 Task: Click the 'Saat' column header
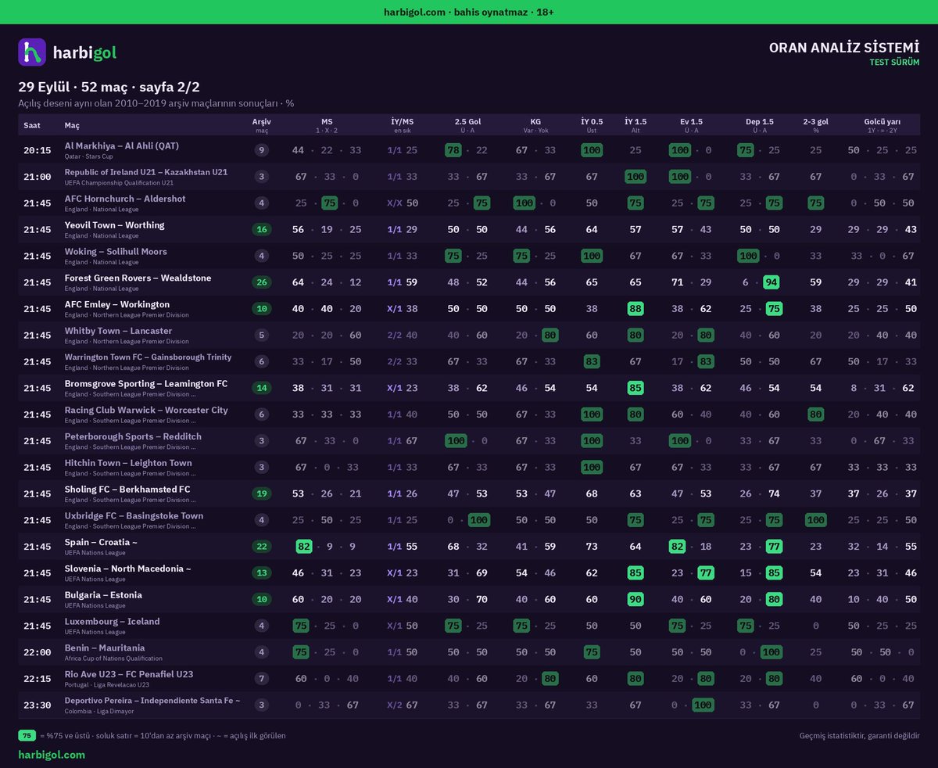click(32, 125)
